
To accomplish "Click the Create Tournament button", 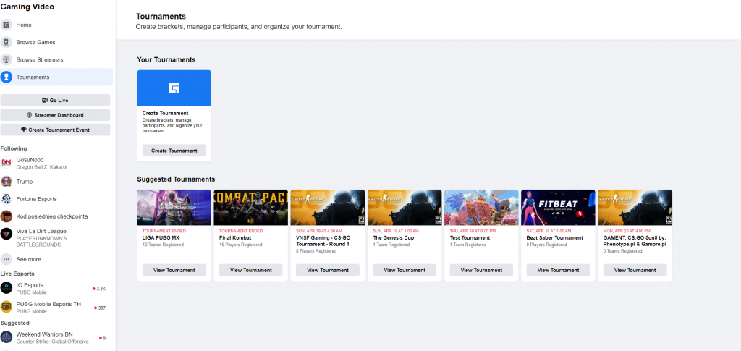I will pos(174,151).
